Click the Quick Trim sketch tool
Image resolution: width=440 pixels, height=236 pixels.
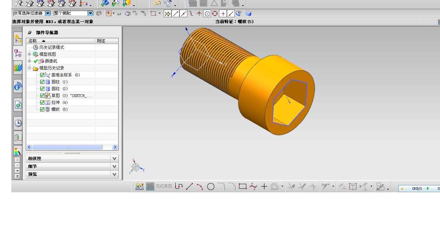(x=291, y=186)
